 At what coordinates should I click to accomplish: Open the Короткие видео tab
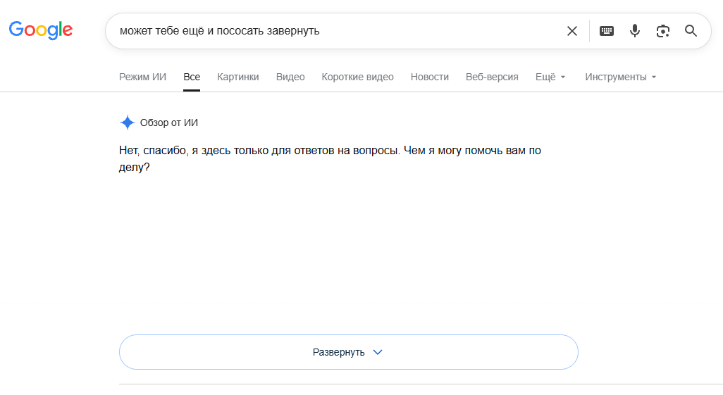pos(358,77)
